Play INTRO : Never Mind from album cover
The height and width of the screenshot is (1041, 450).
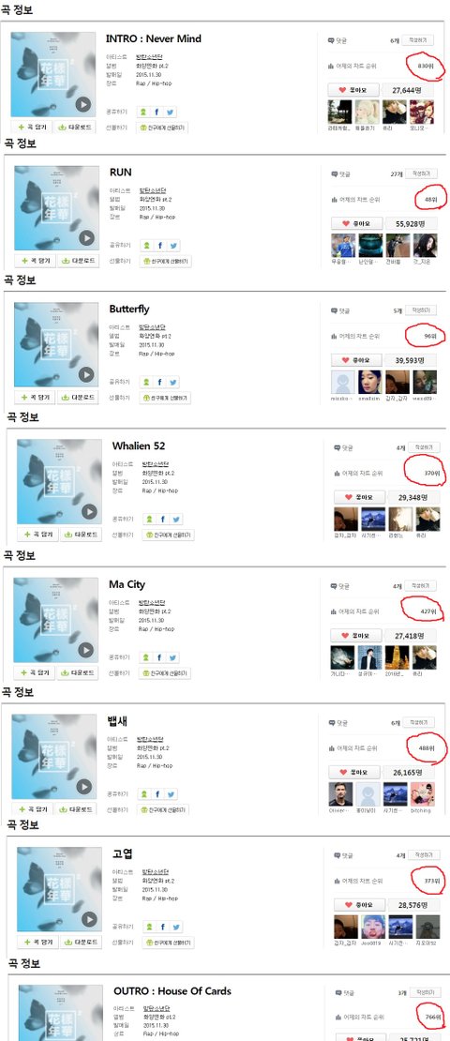(82, 104)
